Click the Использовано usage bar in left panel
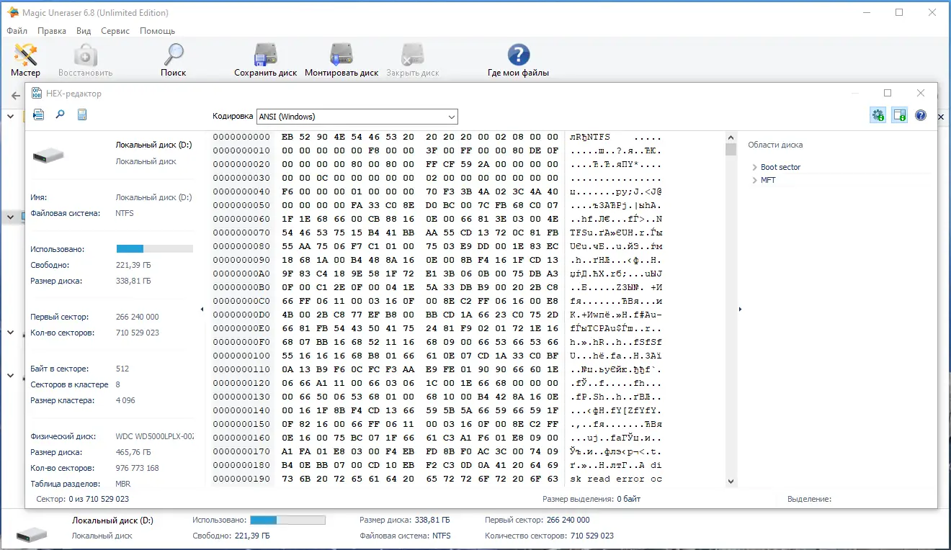 (155, 249)
